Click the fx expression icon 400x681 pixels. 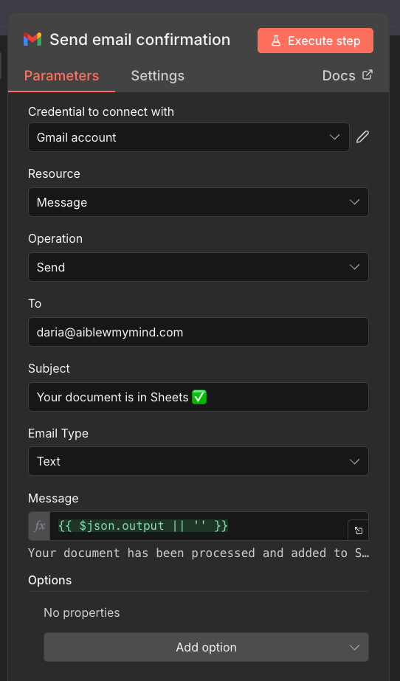[40, 526]
